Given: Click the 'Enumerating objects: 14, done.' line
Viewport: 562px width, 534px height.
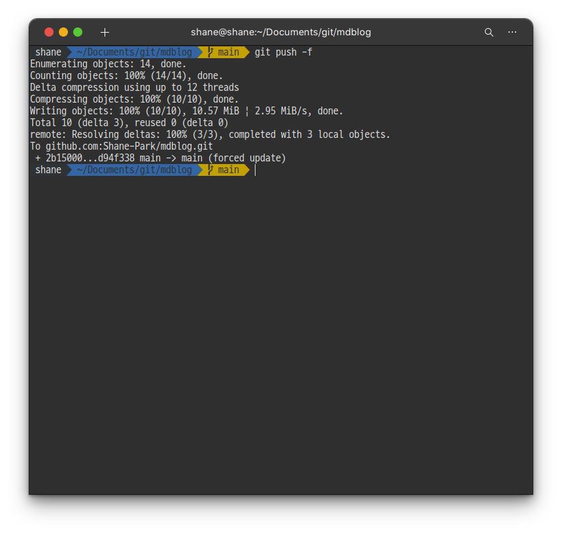Looking at the screenshot, I should point(108,64).
